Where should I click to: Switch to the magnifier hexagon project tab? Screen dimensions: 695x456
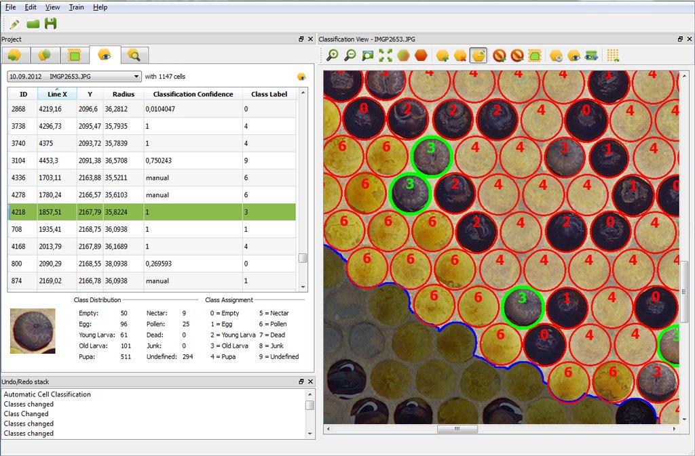point(134,55)
